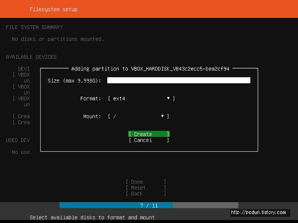Click the Format dropdown arrow
The image size is (298, 223).
(168, 98)
